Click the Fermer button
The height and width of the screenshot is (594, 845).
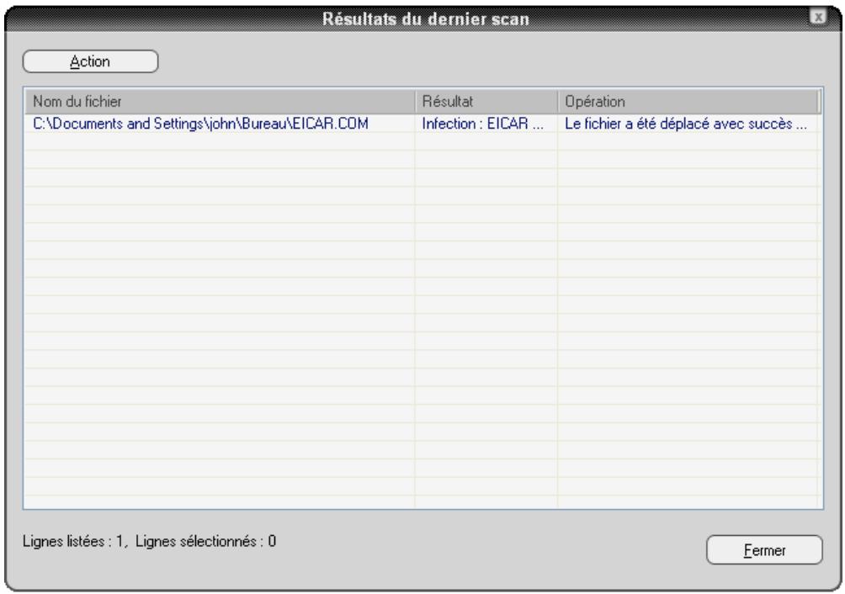click(764, 550)
